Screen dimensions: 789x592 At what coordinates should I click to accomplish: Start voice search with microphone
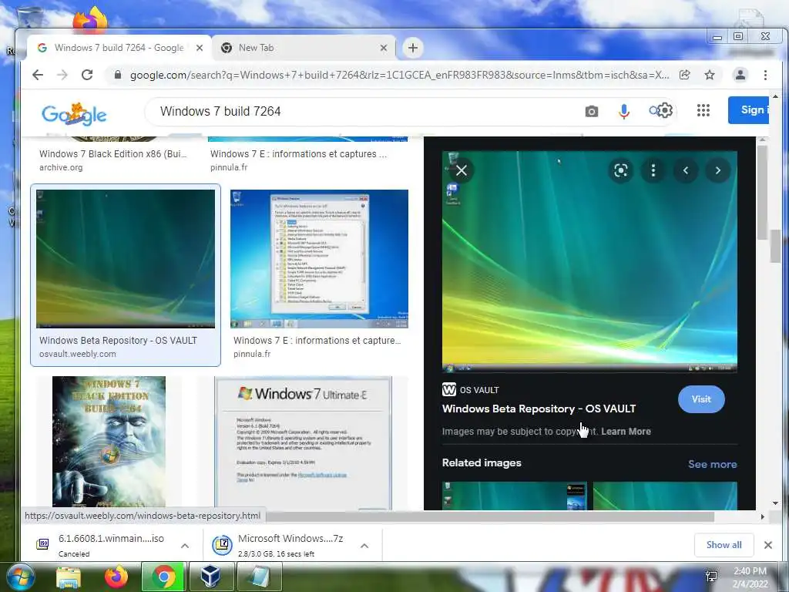pos(624,111)
